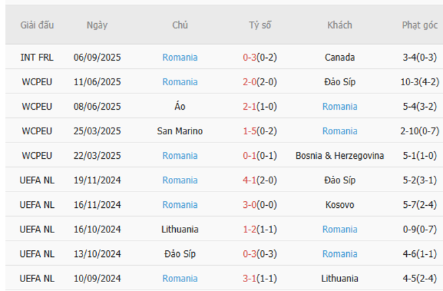Click the Áo home team name
Screen dimensions: 443x291
tap(180, 106)
